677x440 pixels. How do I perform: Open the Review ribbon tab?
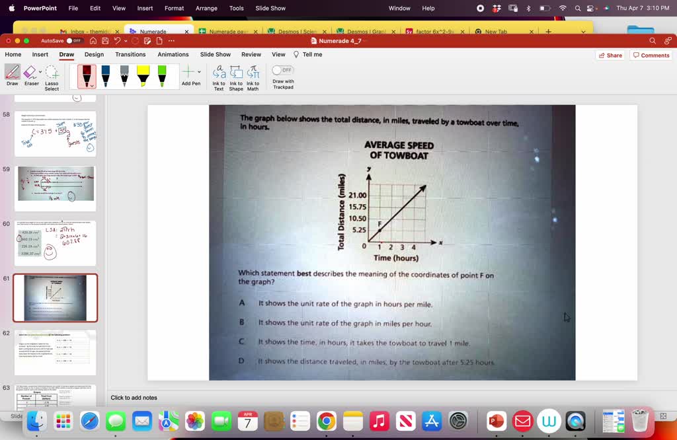click(251, 54)
